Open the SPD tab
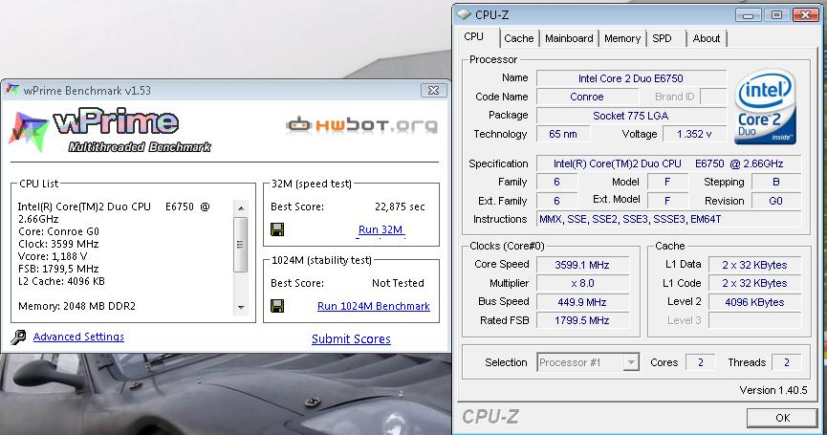827x435 pixels. 662,38
